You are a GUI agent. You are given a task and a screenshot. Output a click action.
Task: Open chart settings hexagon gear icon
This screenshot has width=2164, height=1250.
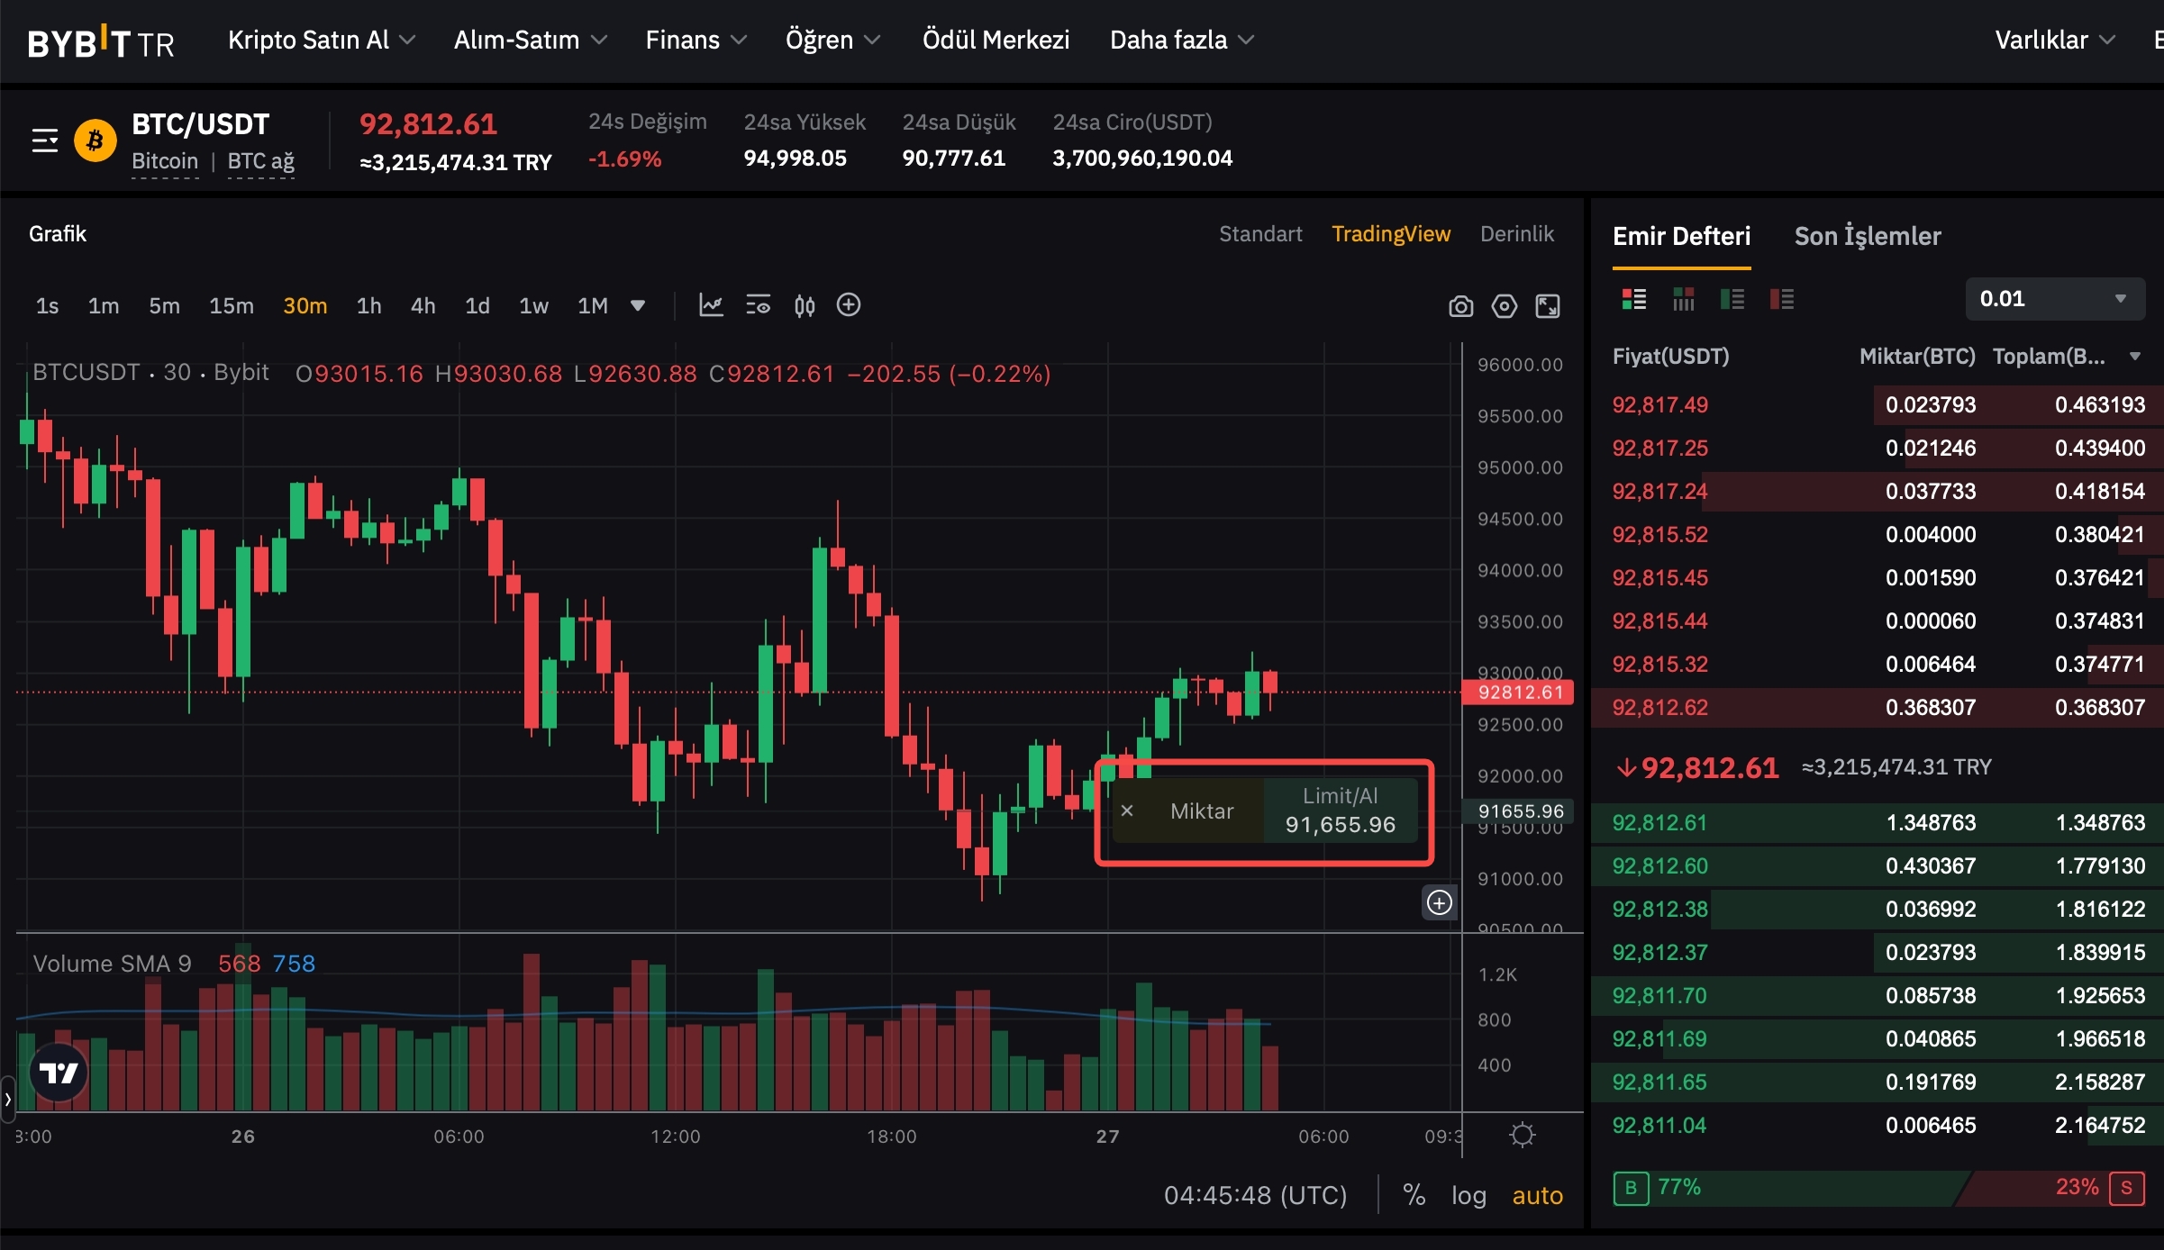1504,306
